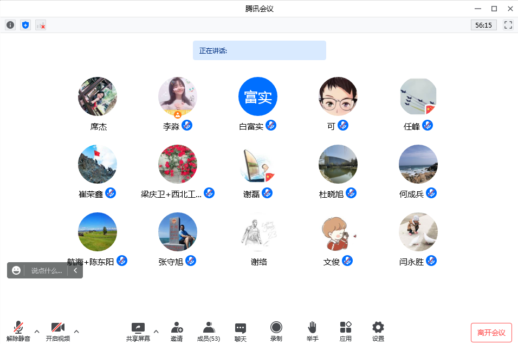Open the Members (成员) list
The image size is (518, 344).
[x=208, y=332]
